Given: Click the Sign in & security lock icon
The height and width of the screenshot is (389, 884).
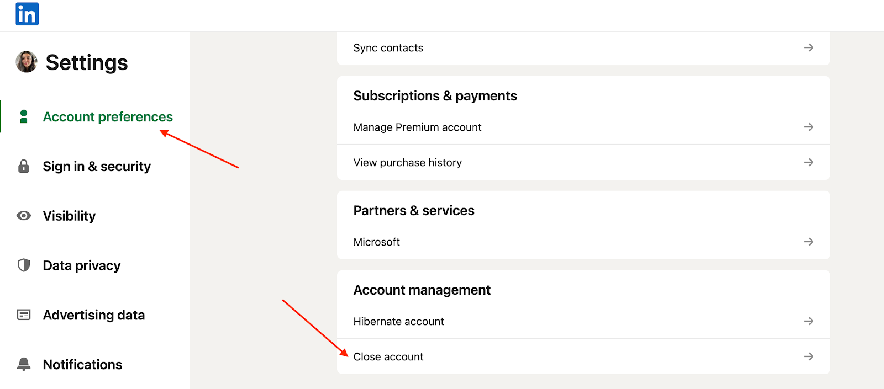Looking at the screenshot, I should (24, 166).
